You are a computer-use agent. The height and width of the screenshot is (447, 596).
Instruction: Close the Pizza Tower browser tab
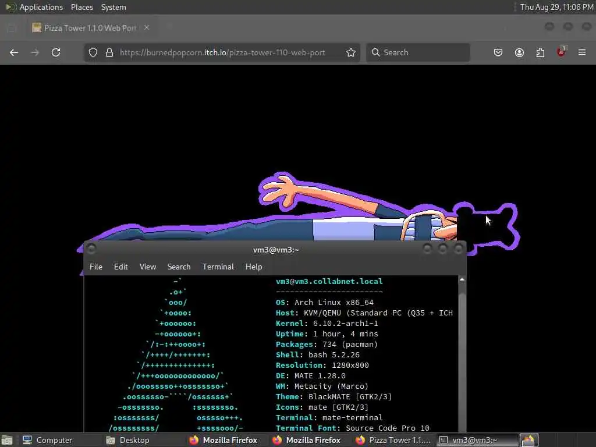coord(147,27)
